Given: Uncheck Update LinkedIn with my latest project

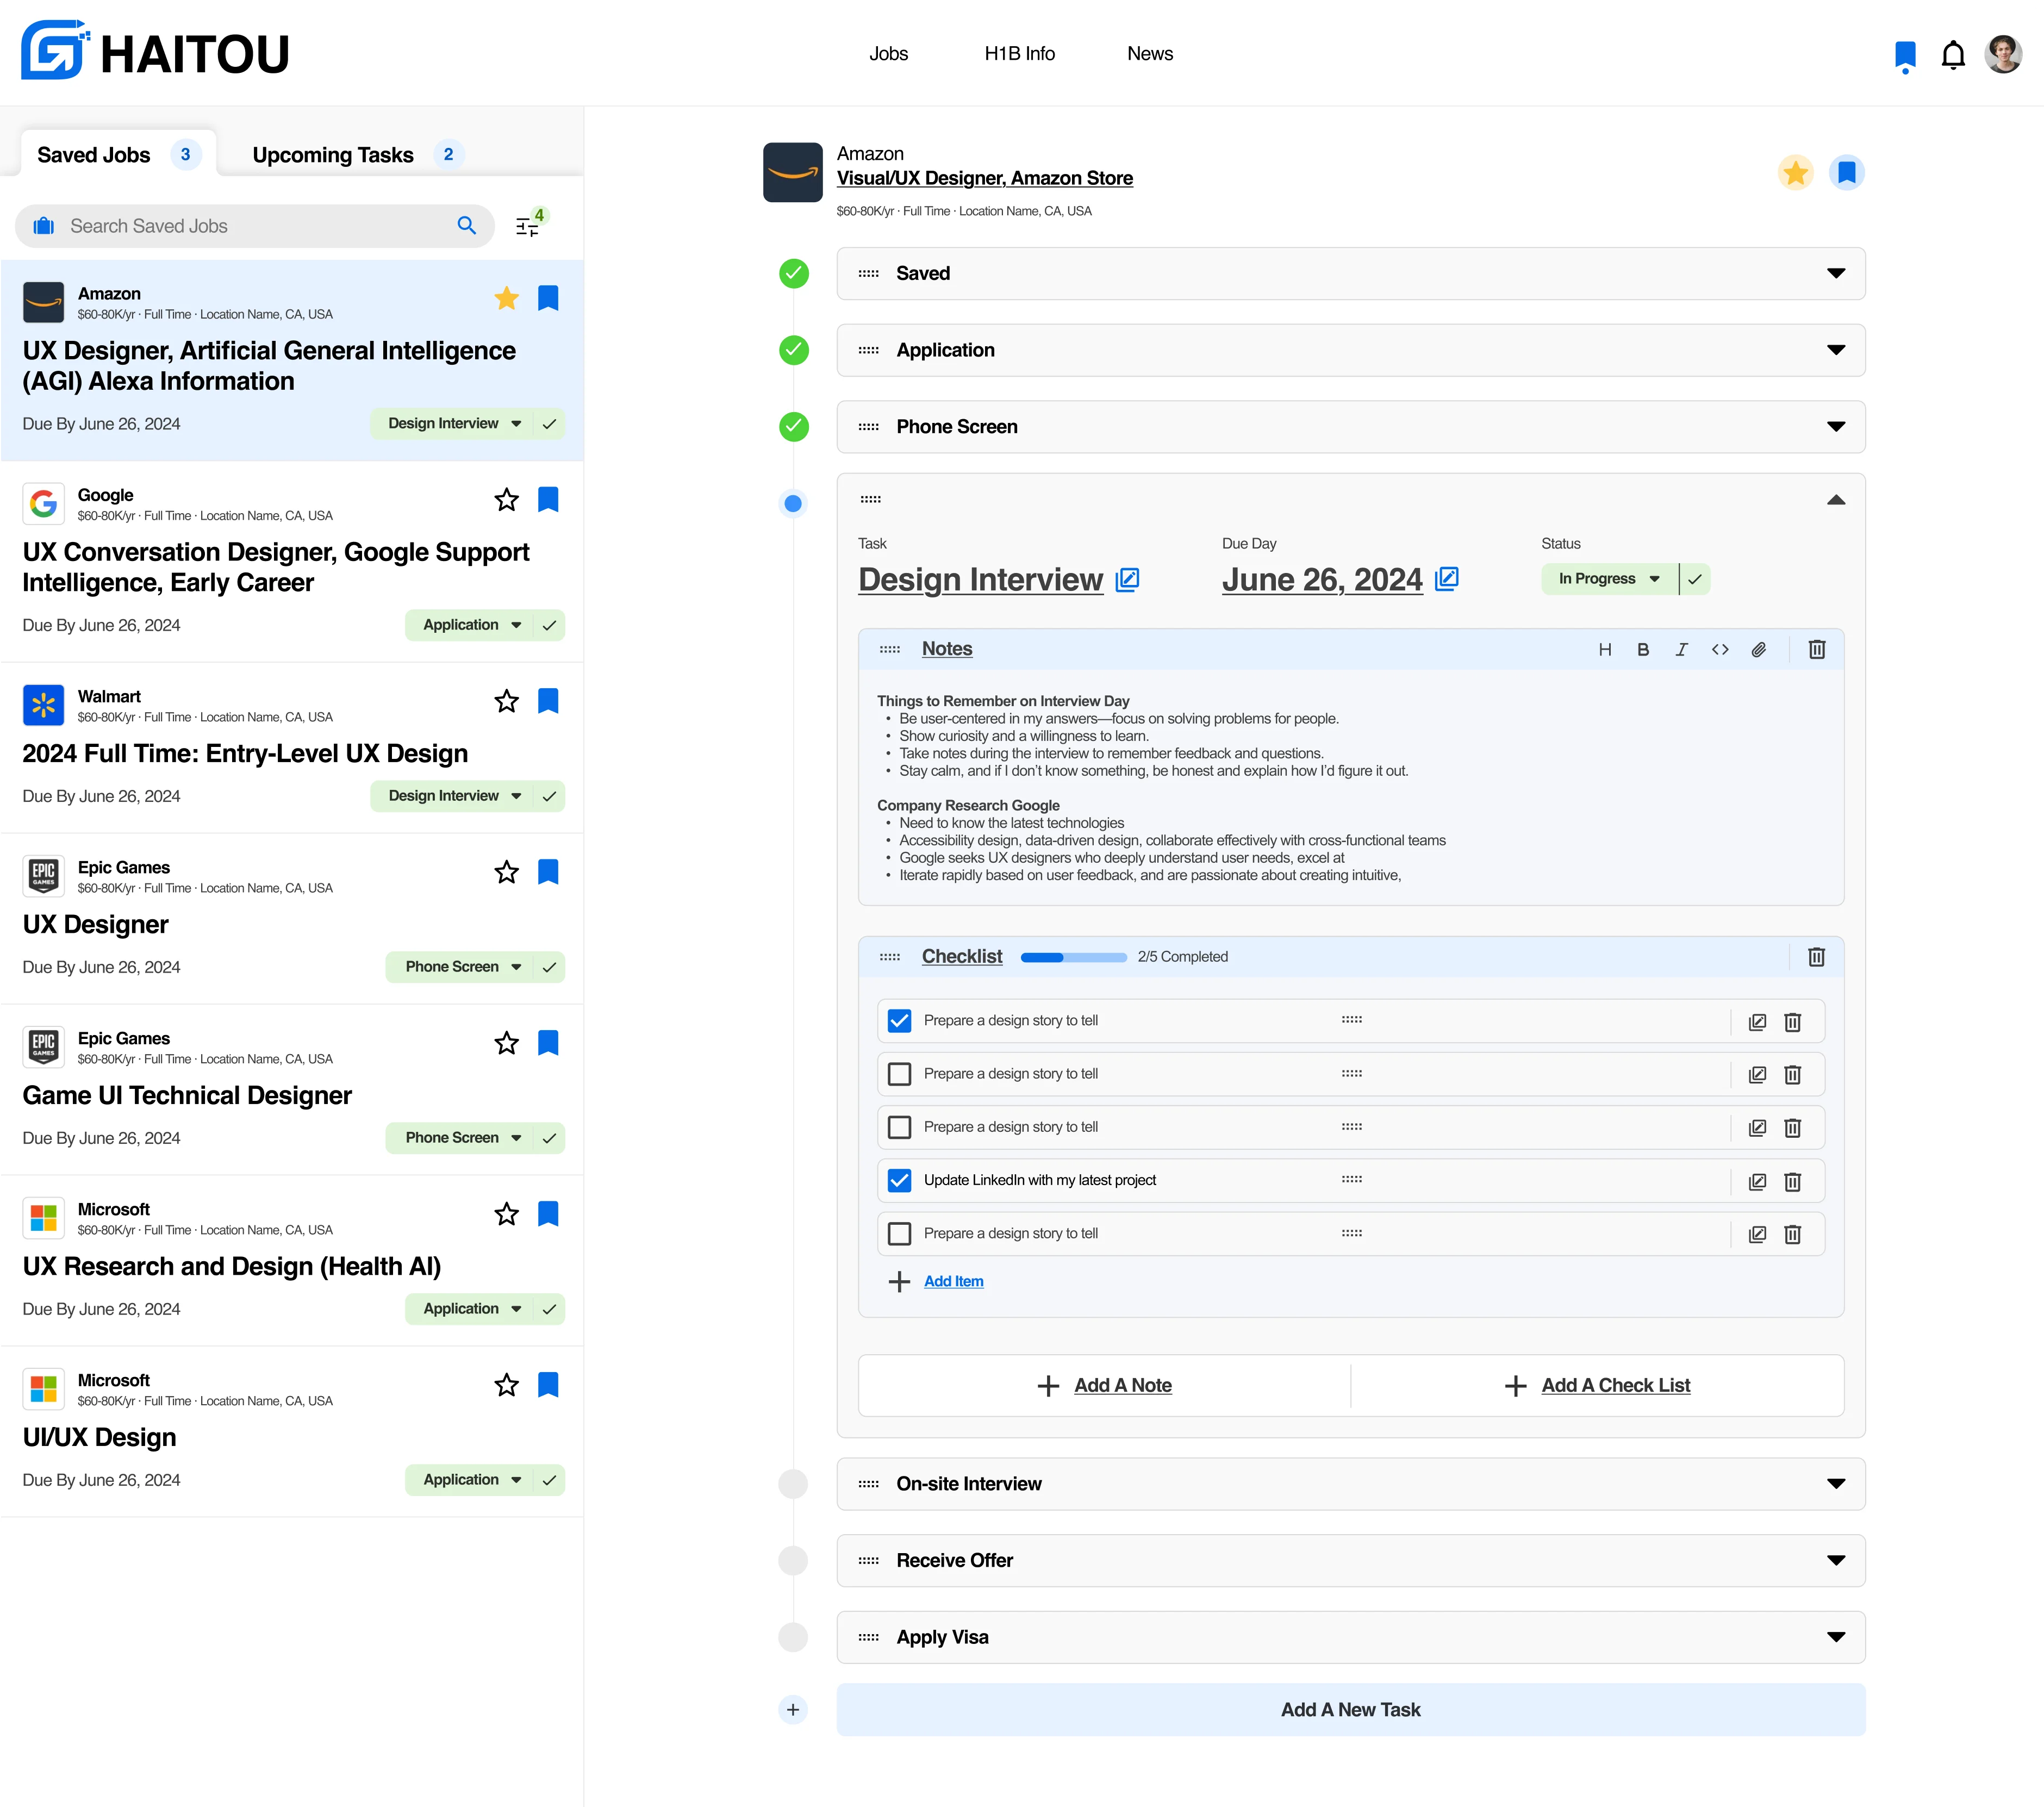Looking at the screenshot, I should (x=899, y=1181).
